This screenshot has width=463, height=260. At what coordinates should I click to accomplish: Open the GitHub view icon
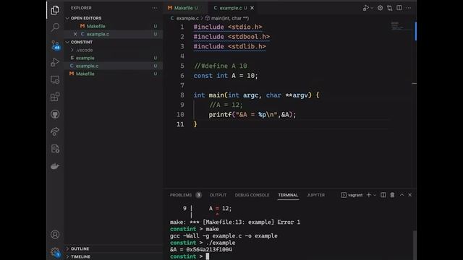click(55, 114)
